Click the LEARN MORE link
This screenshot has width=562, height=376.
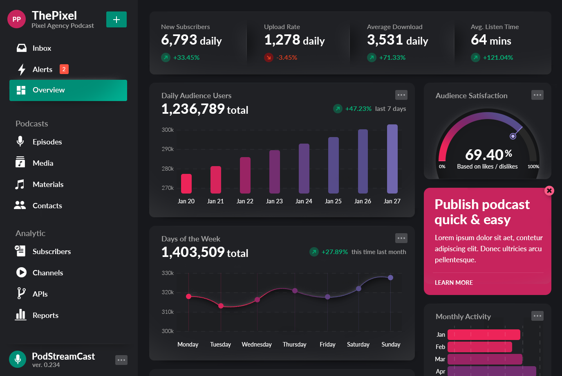(x=454, y=283)
